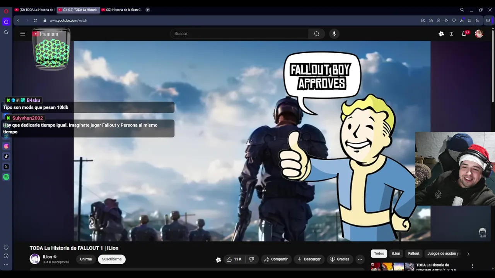The image size is (495, 278).
Task: Click the Gracias thanks button
Action: point(339,259)
